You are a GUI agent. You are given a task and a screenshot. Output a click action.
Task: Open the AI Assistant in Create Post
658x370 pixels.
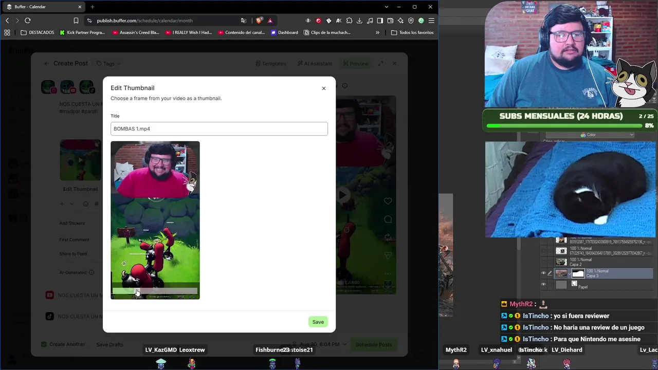click(315, 64)
